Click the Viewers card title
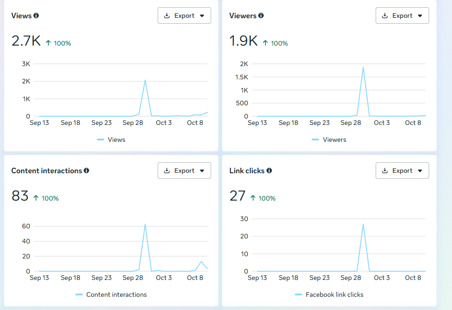This screenshot has width=452, height=310. [x=243, y=15]
